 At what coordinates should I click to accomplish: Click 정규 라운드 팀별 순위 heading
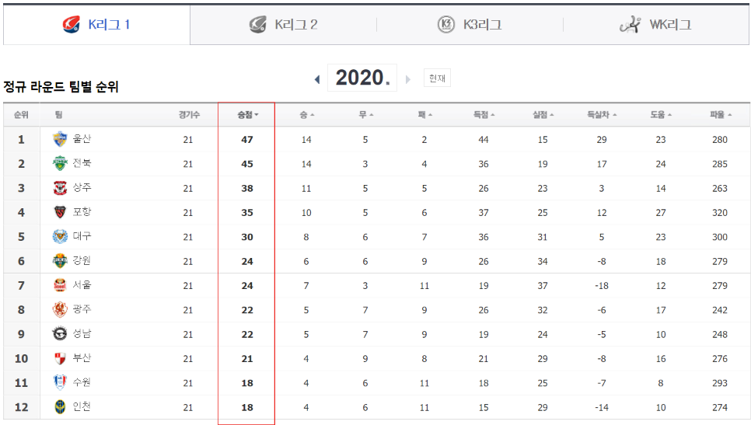[x=61, y=86]
